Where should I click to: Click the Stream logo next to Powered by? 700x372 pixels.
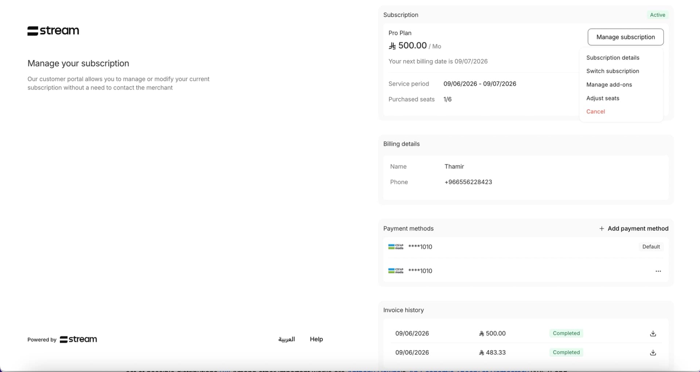pyautogui.click(x=78, y=339)
